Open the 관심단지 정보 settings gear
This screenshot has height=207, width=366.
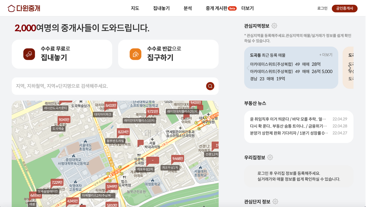(x=275, y=201)
